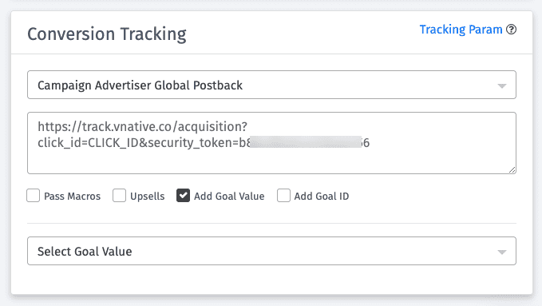Viewport: 542px width, 306px height.
Task: Click the text area resize grip
Action: point(512,169)
